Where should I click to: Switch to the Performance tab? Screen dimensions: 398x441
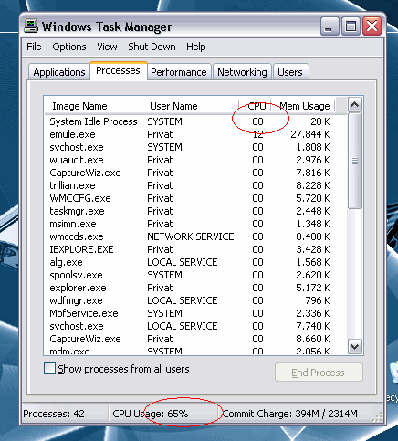point(179,72)
